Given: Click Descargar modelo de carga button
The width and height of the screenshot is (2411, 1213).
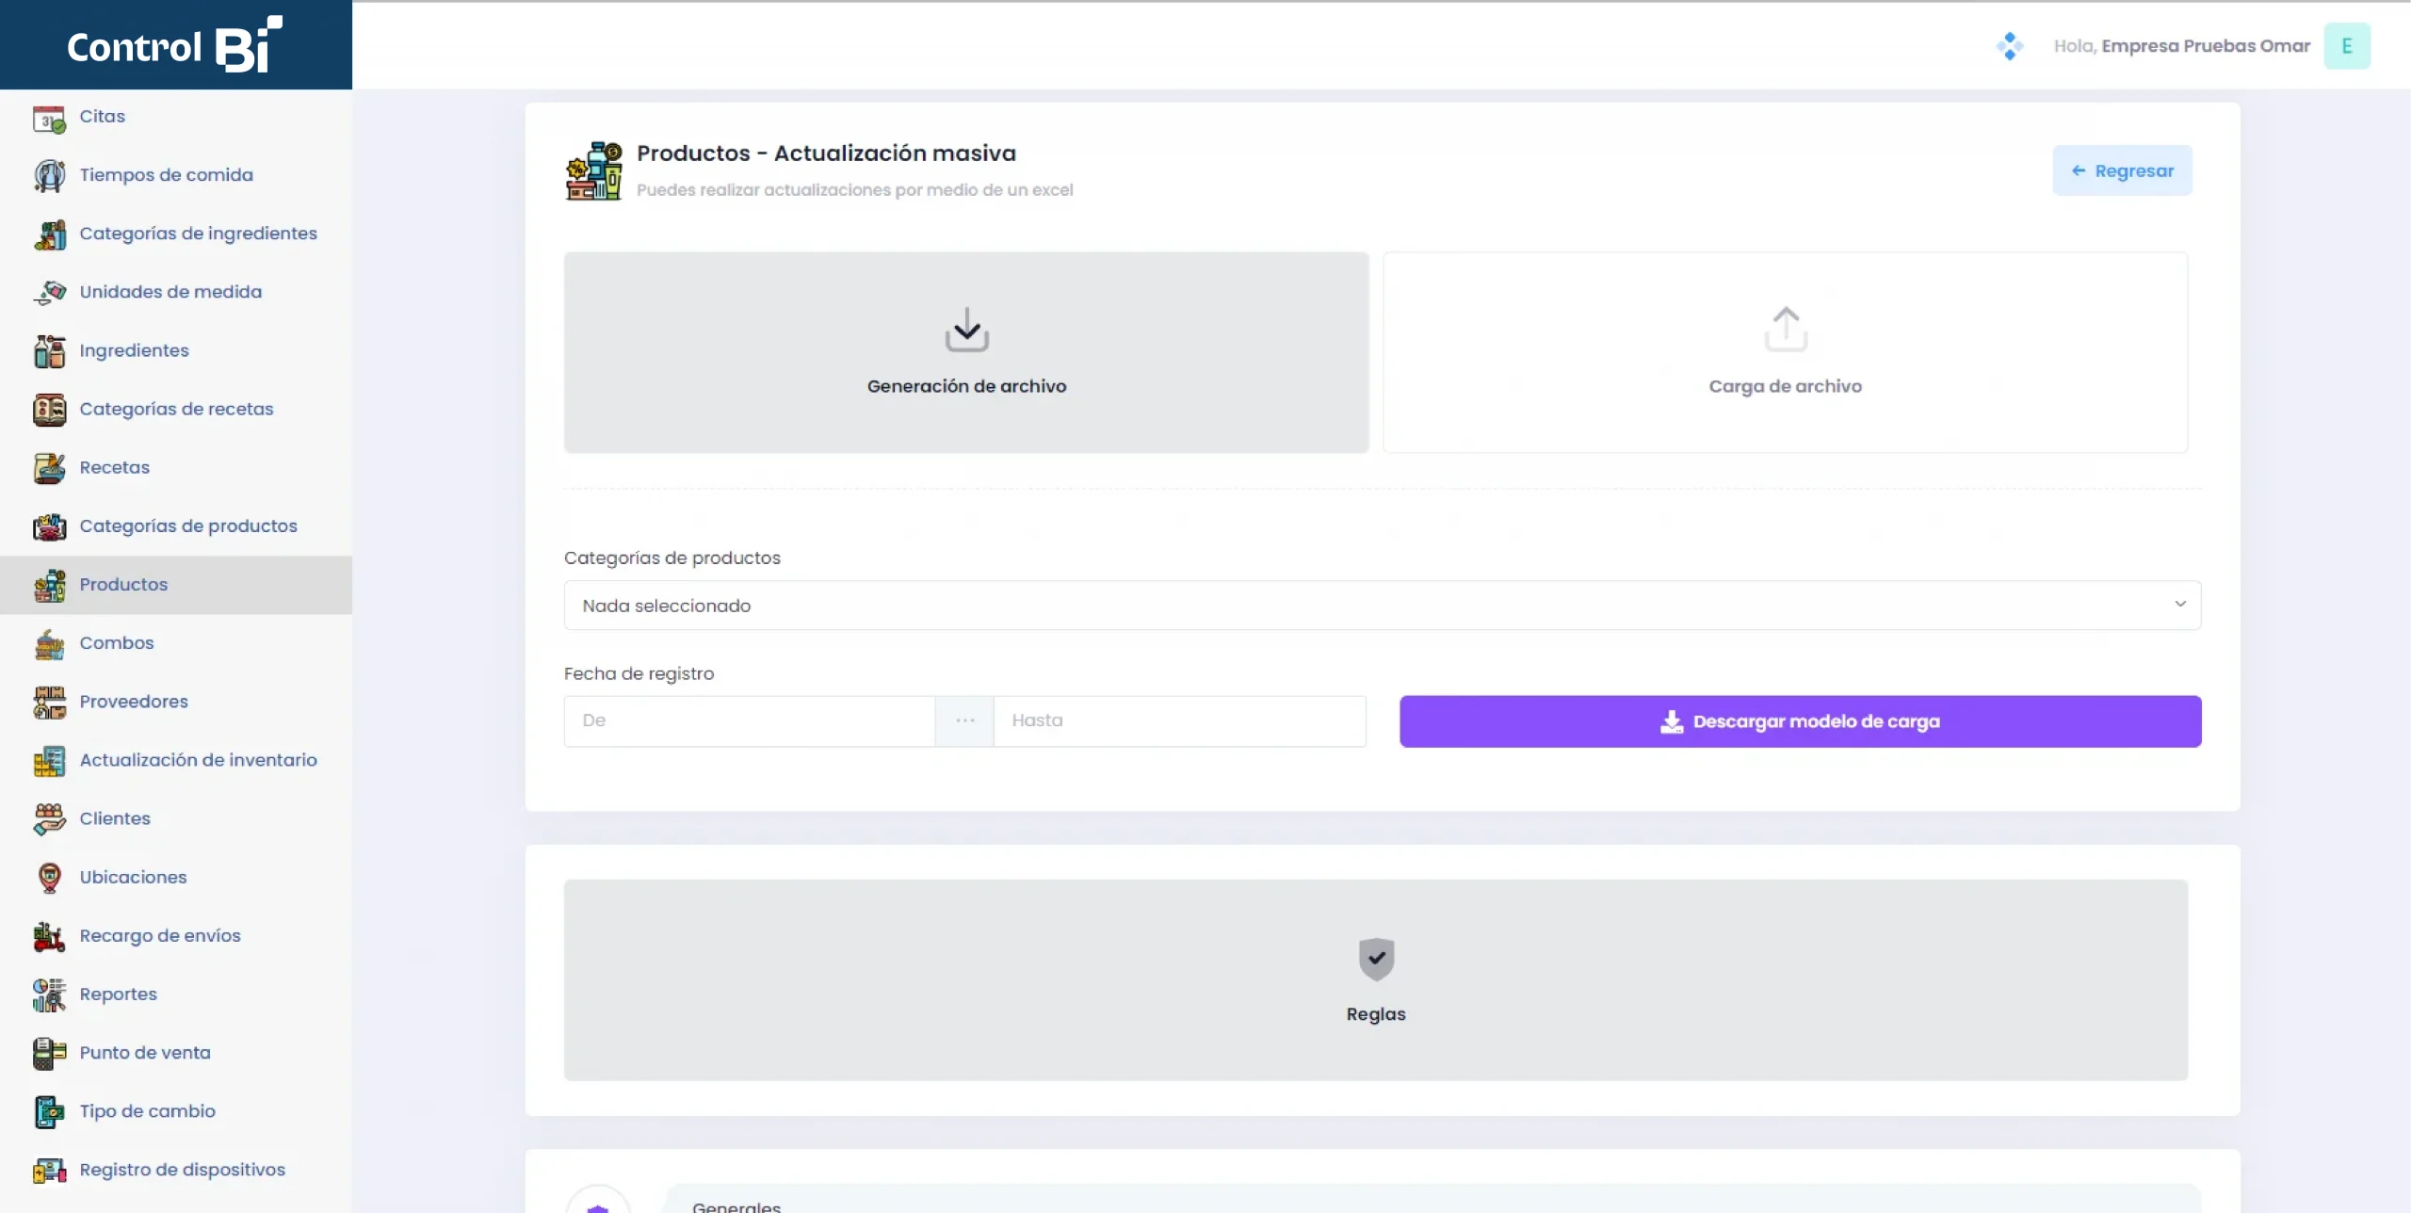Looking at the screenshot, I should (1800, 721).
